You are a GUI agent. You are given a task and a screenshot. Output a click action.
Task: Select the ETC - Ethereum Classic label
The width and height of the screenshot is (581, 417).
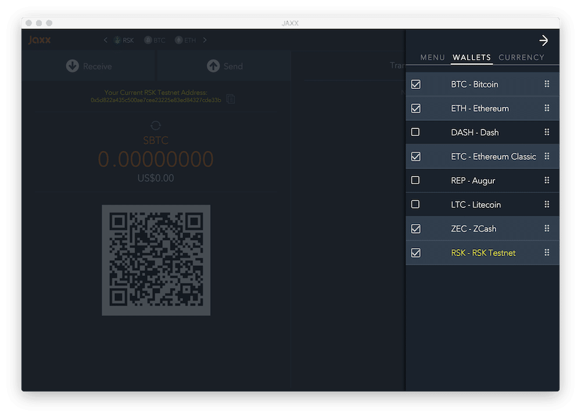[x=493, y=157]
